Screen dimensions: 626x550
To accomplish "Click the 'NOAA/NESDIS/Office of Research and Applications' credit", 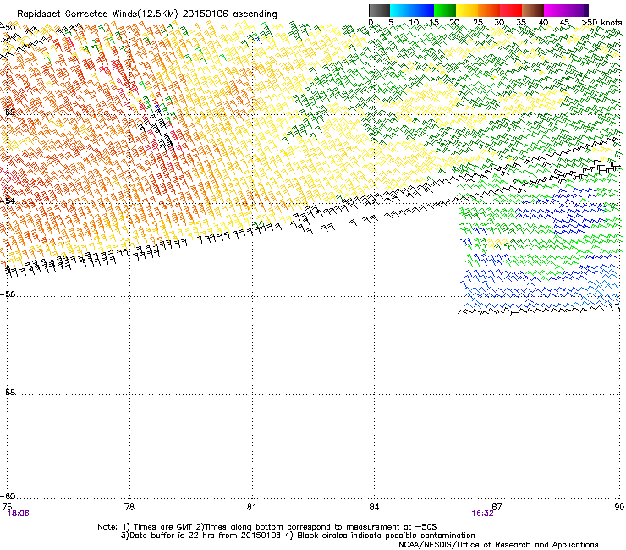I will (x=498, y=545).
